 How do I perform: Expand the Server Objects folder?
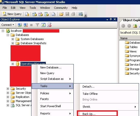(x=8, y=93)
